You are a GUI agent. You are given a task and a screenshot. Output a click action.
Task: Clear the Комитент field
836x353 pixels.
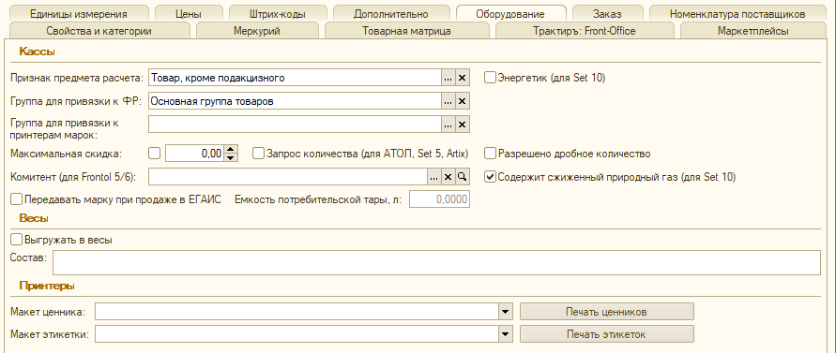(448, 177)
